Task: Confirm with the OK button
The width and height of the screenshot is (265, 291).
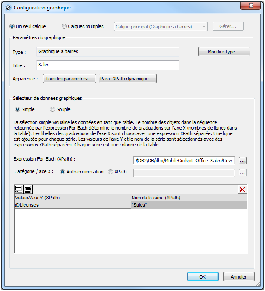Action: coord(203,277)
